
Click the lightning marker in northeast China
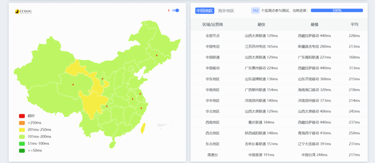click(x=157, y=55)
